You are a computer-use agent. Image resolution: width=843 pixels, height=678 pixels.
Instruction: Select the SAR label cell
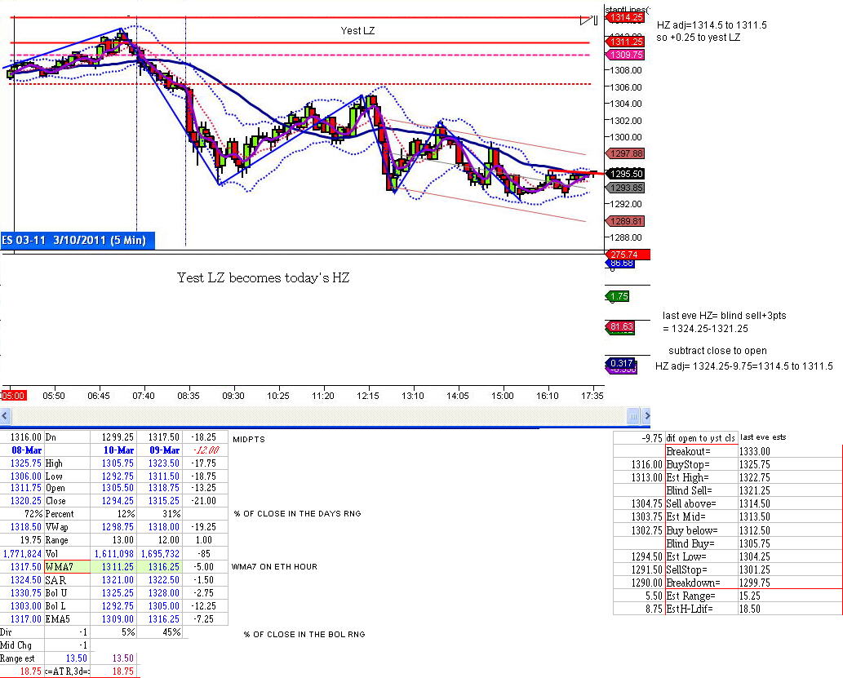point(67,580)
